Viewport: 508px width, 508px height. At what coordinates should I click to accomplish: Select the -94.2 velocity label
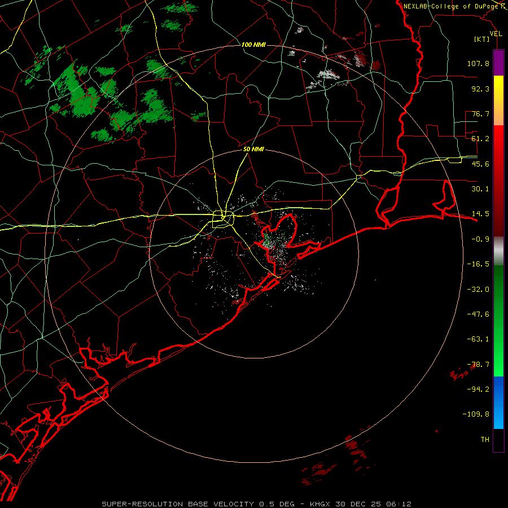[478, 389]
